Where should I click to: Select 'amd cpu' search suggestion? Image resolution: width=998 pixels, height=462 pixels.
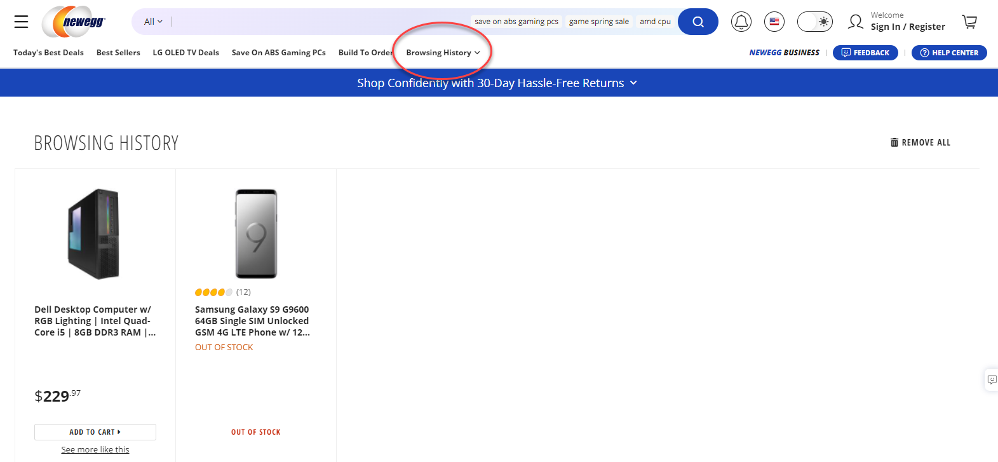[x=655, y=22]
